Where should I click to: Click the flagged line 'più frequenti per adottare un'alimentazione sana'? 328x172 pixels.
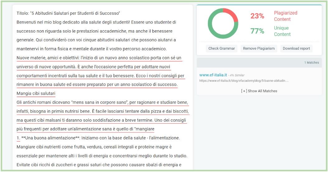85,129
